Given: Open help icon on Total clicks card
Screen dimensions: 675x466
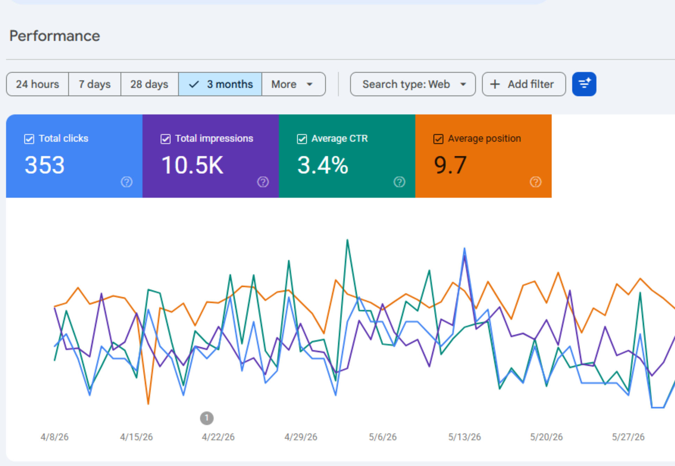Looking at the screenshot, I should [126, 182].
